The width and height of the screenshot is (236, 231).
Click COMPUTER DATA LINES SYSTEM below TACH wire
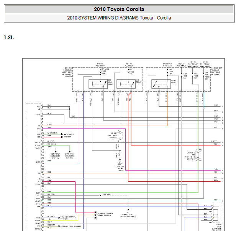pos(56,156)
